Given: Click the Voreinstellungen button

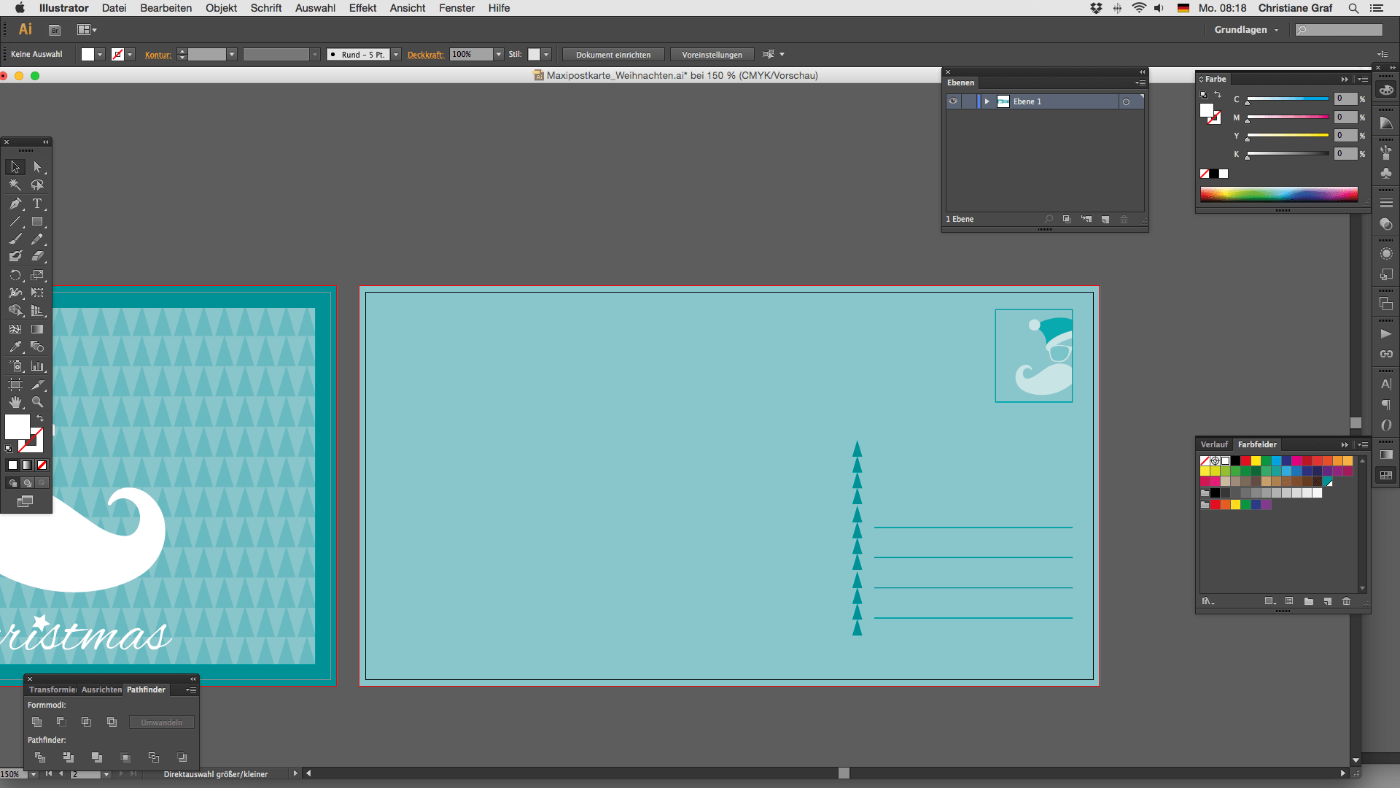Looking at the screenshot, I should (x=712, y=55).
